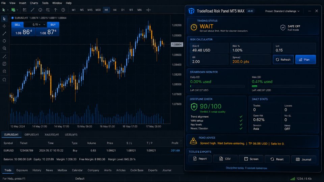Select the M15 timeframe
The image size is (324, 182).
[90, 10]
